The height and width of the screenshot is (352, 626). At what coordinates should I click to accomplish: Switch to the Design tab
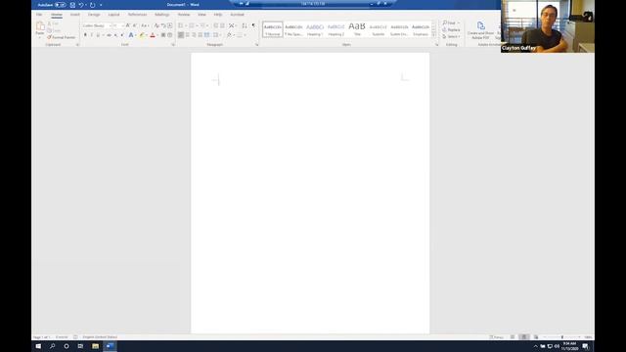(94, 15)
